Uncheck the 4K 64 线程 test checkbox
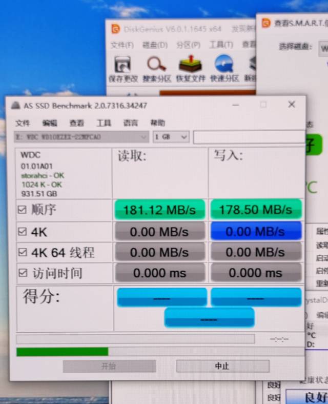 point(22,252)
